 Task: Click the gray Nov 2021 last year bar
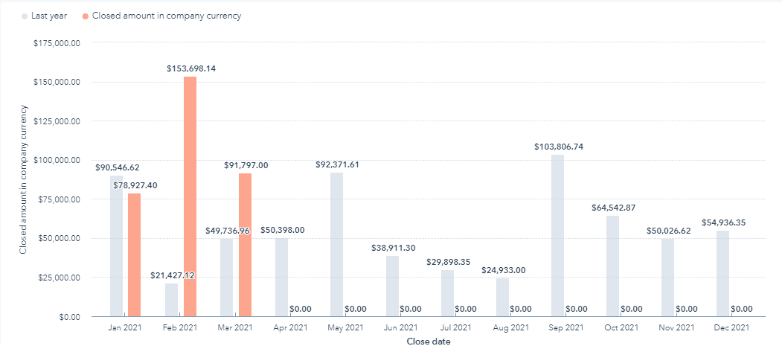pos(667,277)
